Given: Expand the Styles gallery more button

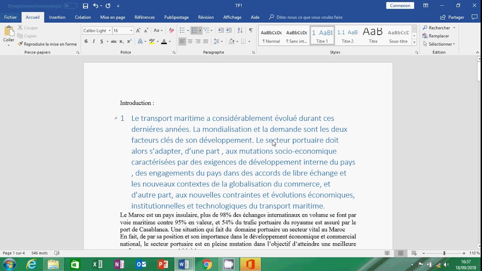Looking at the screenshot, I should point(414,43).
